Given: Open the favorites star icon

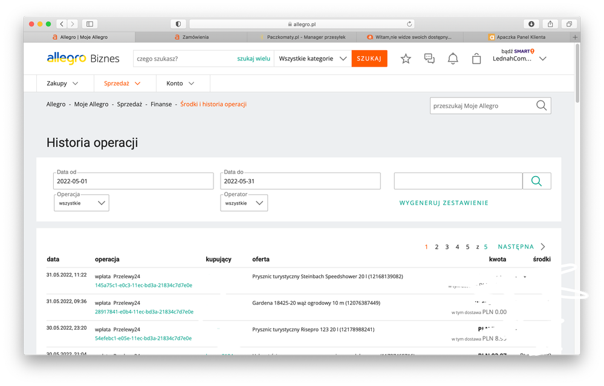Looking at the screenshot, I should [406, 59].
